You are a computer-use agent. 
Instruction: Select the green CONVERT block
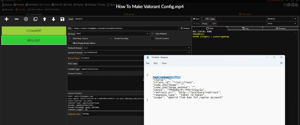click(34, 31)
